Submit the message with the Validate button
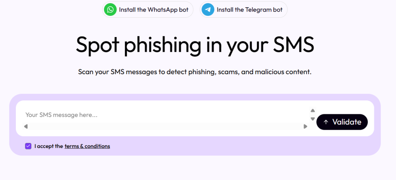396x180 pixels. pyautogui.click(x=342, y=122)
